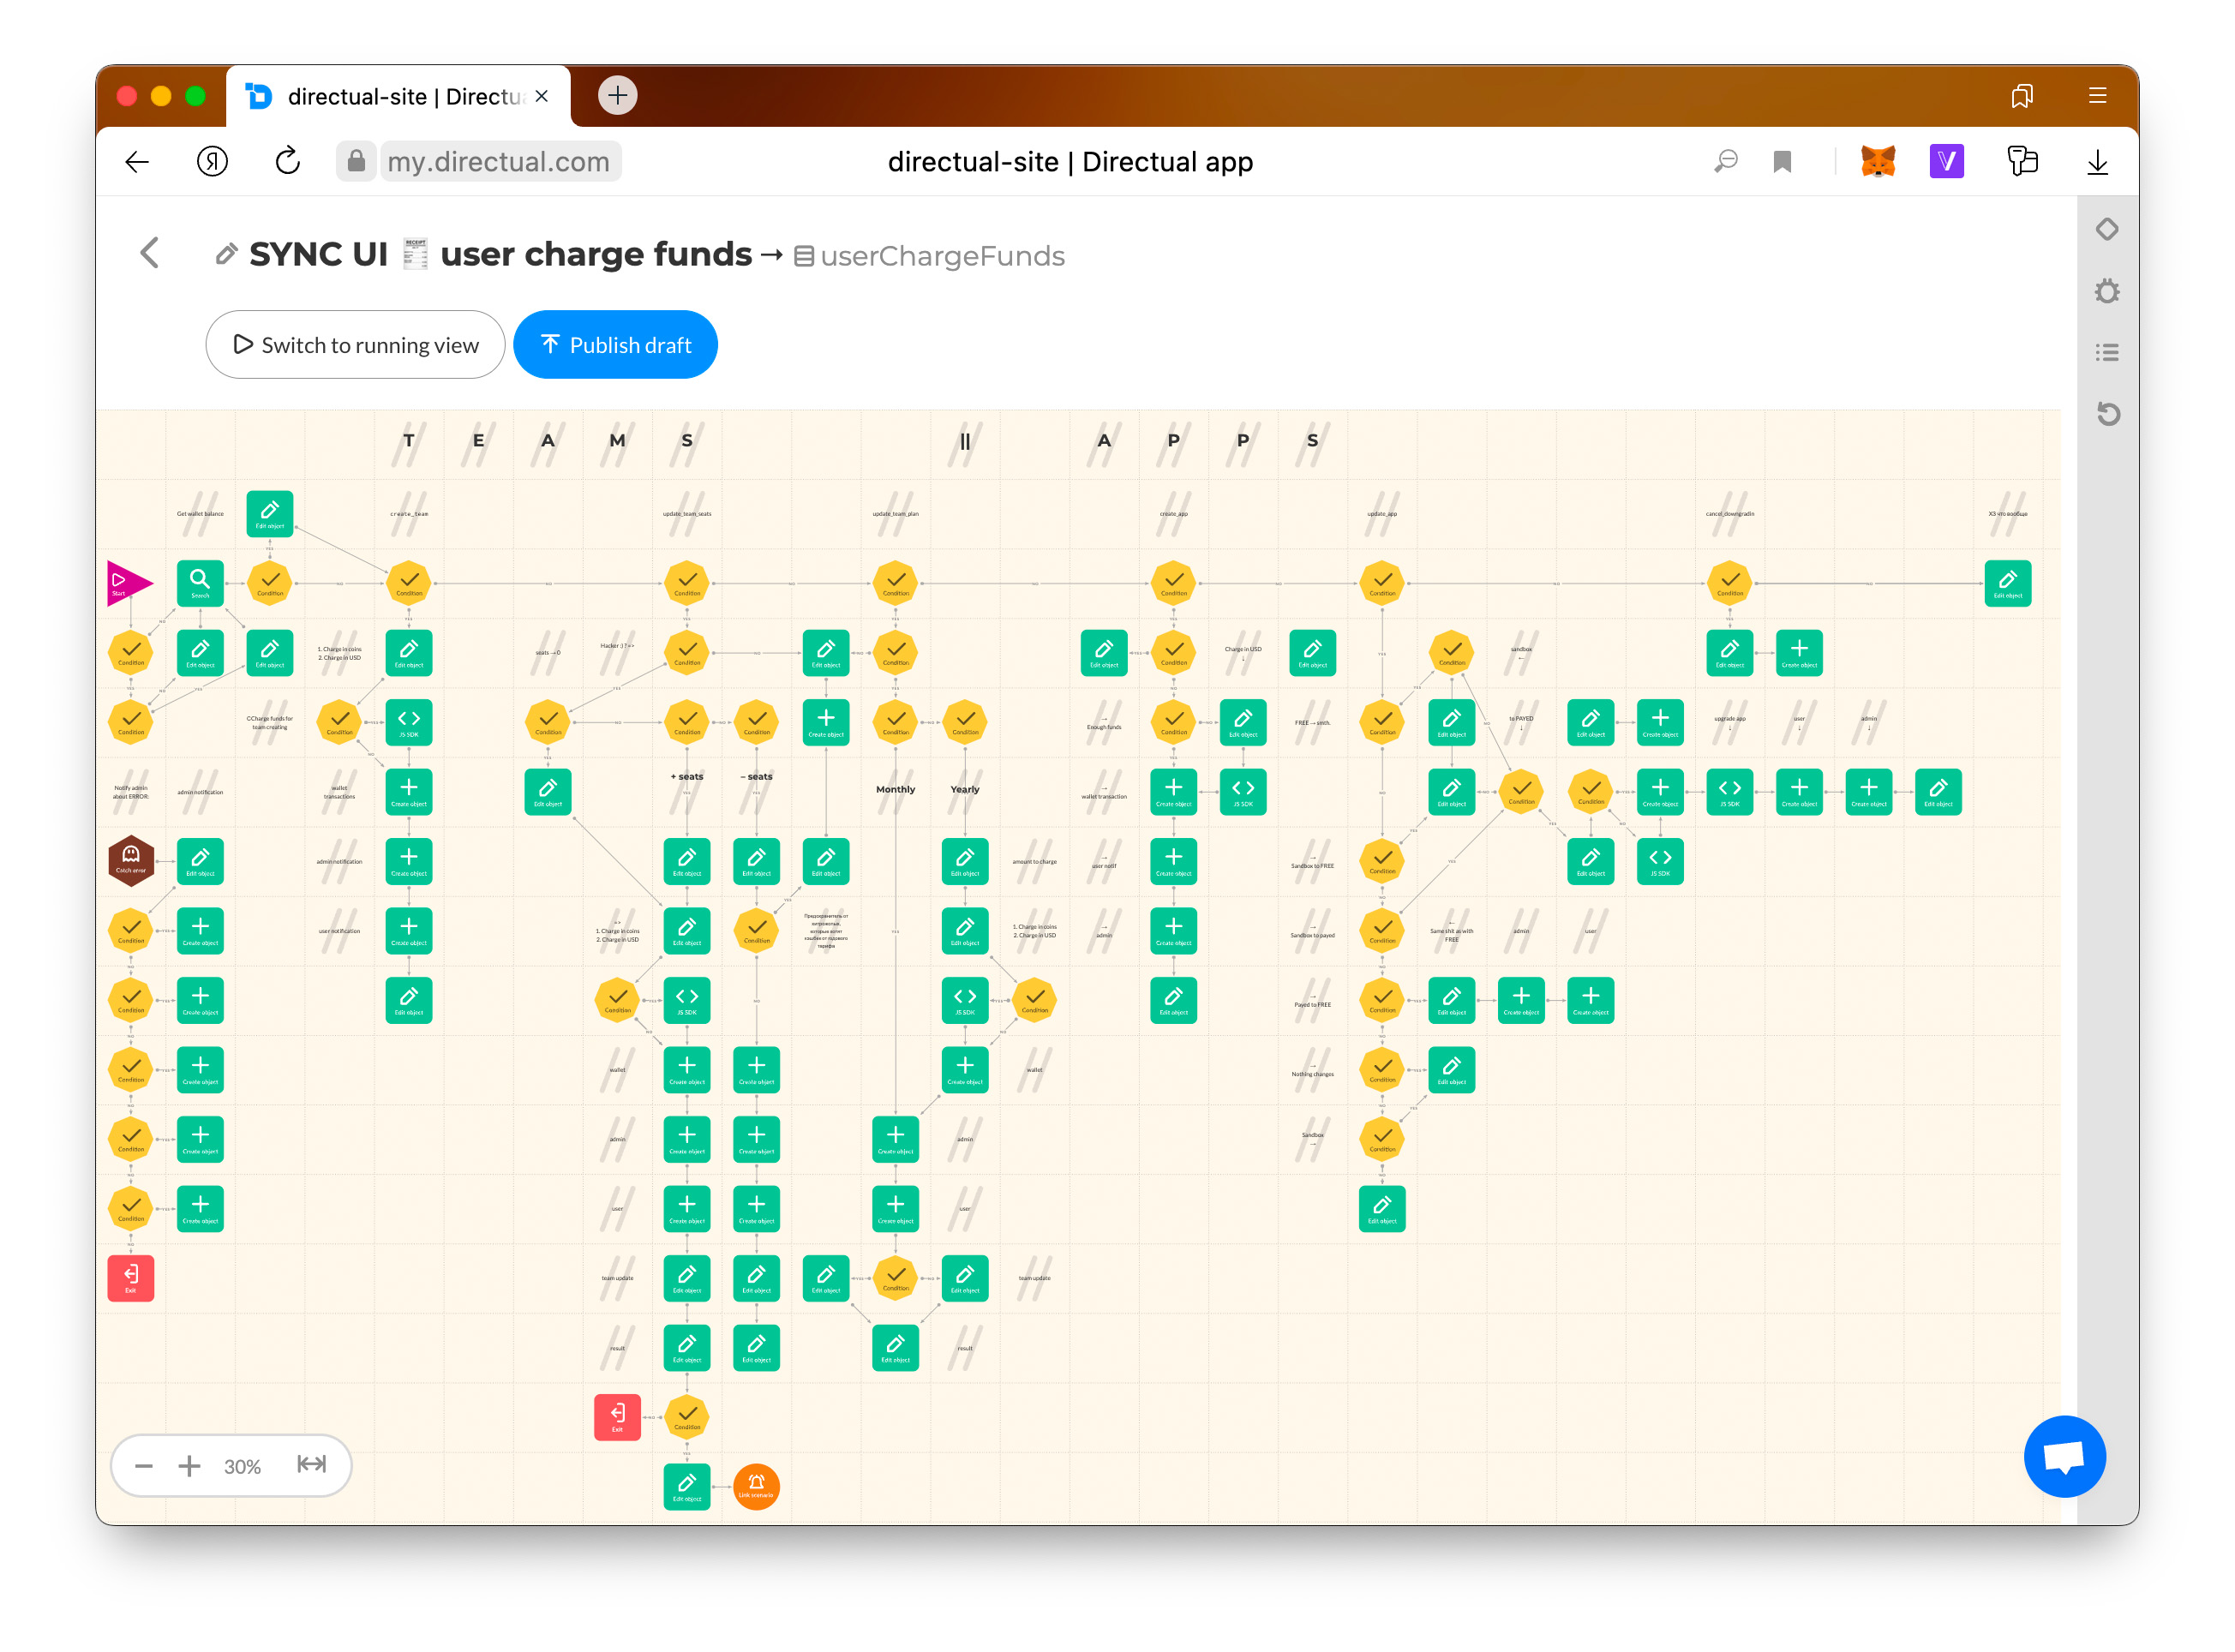The width and height of the screenshot is (2235, 1652).
Task: Select the green Search step node
Action: click(x=200, y=583)
